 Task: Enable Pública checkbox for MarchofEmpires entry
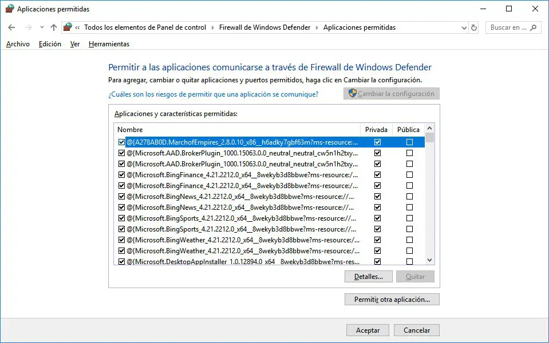pos(409,142)
